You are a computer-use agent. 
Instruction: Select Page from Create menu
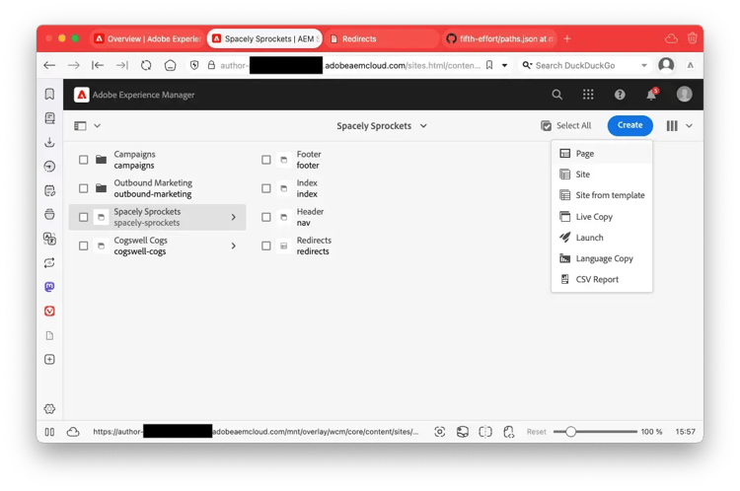tap(602, 154)
